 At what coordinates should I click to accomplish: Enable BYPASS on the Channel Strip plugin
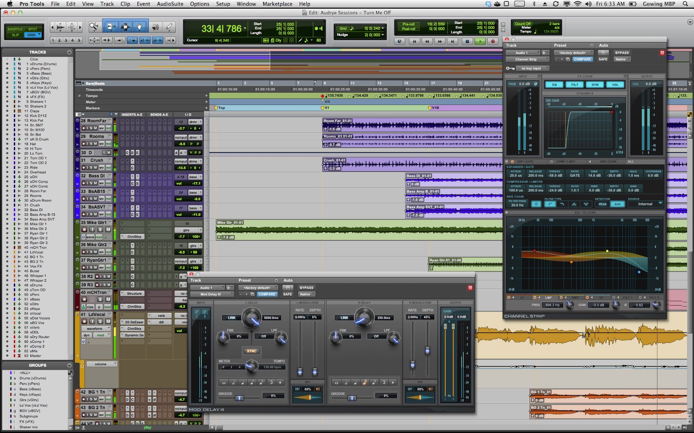click(x=622, y=52)
